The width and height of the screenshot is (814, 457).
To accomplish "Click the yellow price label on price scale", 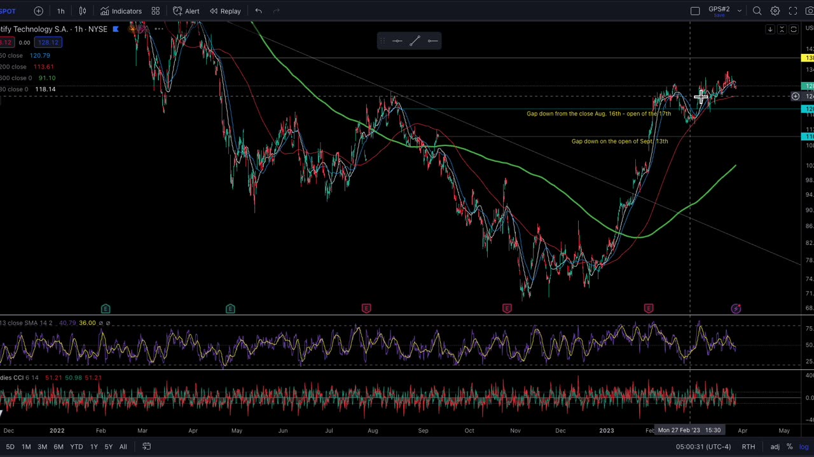I will (808, 58).
